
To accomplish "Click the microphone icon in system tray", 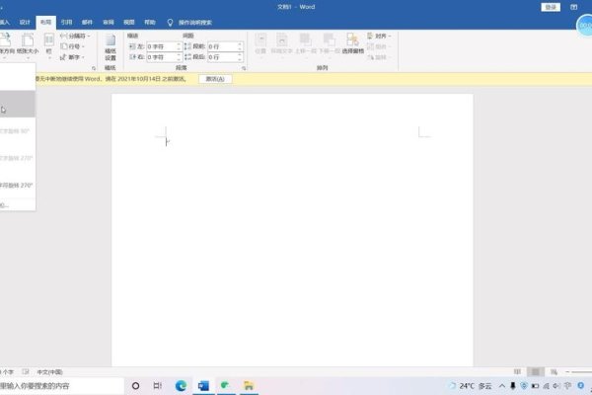I will pyautogui.click(x=512, y=386).
